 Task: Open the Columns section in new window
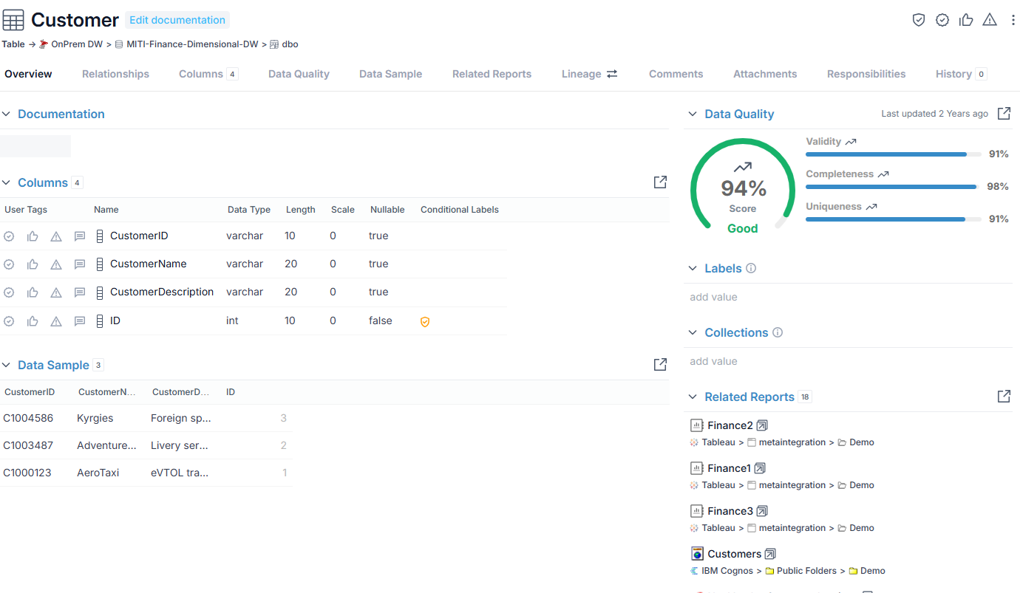point(661,182)
